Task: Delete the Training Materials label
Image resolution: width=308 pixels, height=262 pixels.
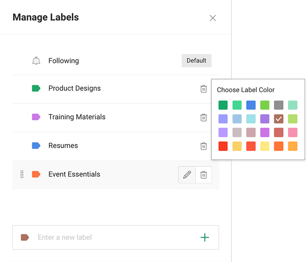Action: [x=203, y=117]
